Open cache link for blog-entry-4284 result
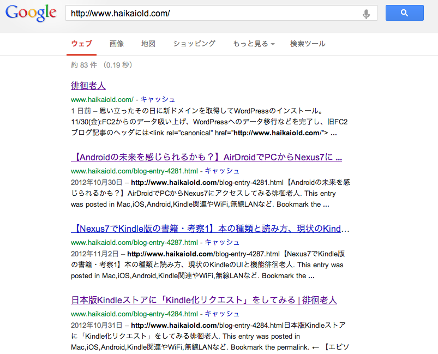The image size is (438, 354). coord(222,314)
